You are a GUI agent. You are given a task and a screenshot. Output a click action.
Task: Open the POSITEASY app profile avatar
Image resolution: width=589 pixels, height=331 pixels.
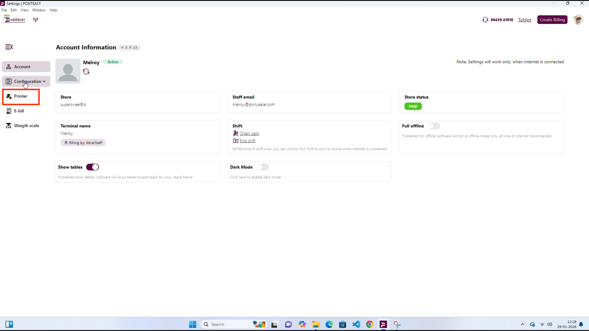click(579, 19)
